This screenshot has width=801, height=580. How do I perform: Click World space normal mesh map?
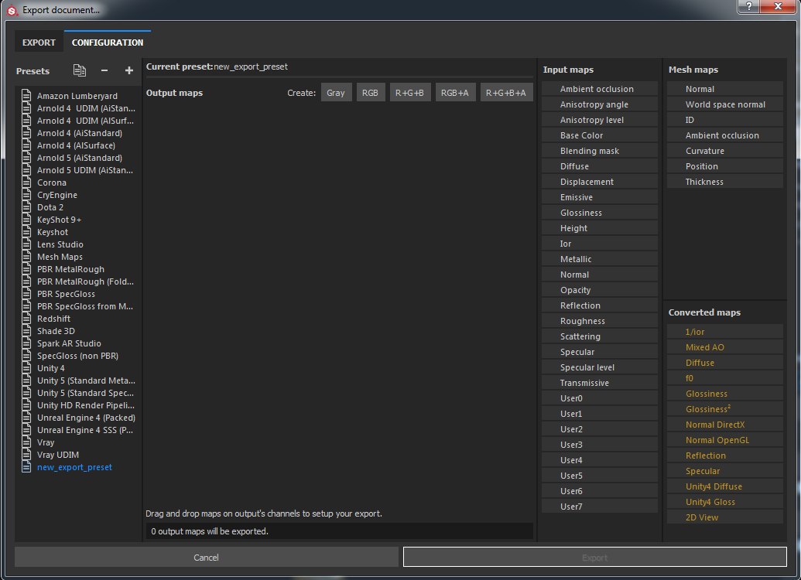coord(725,104)
